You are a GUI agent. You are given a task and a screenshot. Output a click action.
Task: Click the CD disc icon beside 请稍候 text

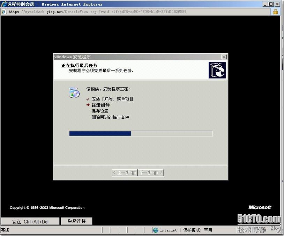click(74, 92)
